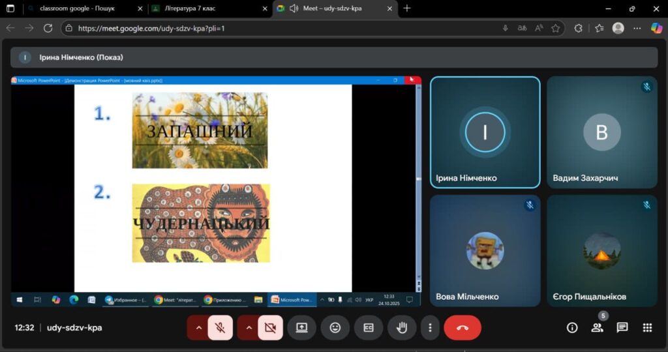Screen dimensions: 668x352
Task: Click the share screen icon
Action: coord(301,328)
